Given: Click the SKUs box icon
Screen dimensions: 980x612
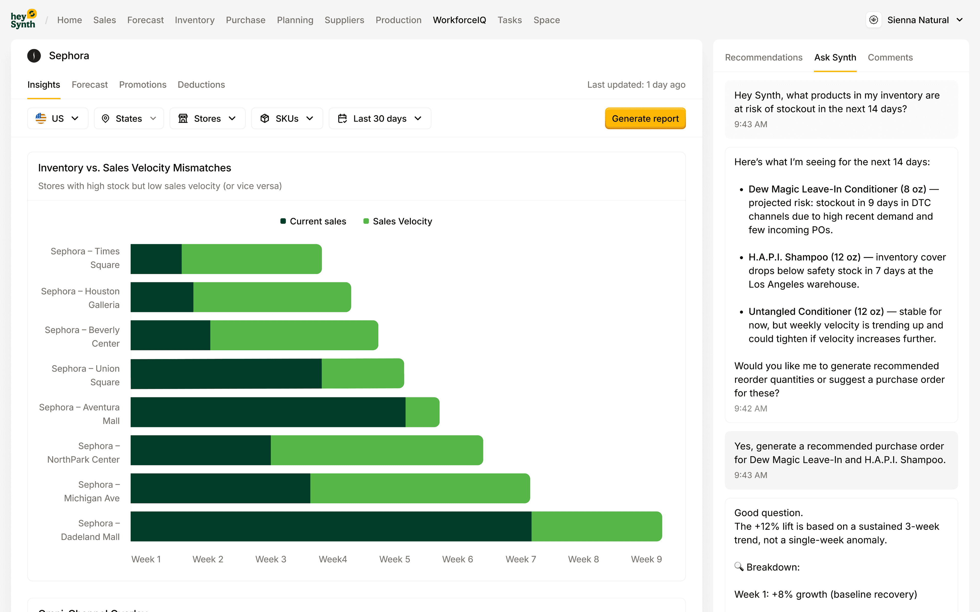Looking at the screenshot, I should coord(265,118).
